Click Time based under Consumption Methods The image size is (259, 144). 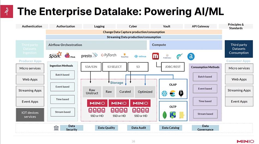point(205,101)
